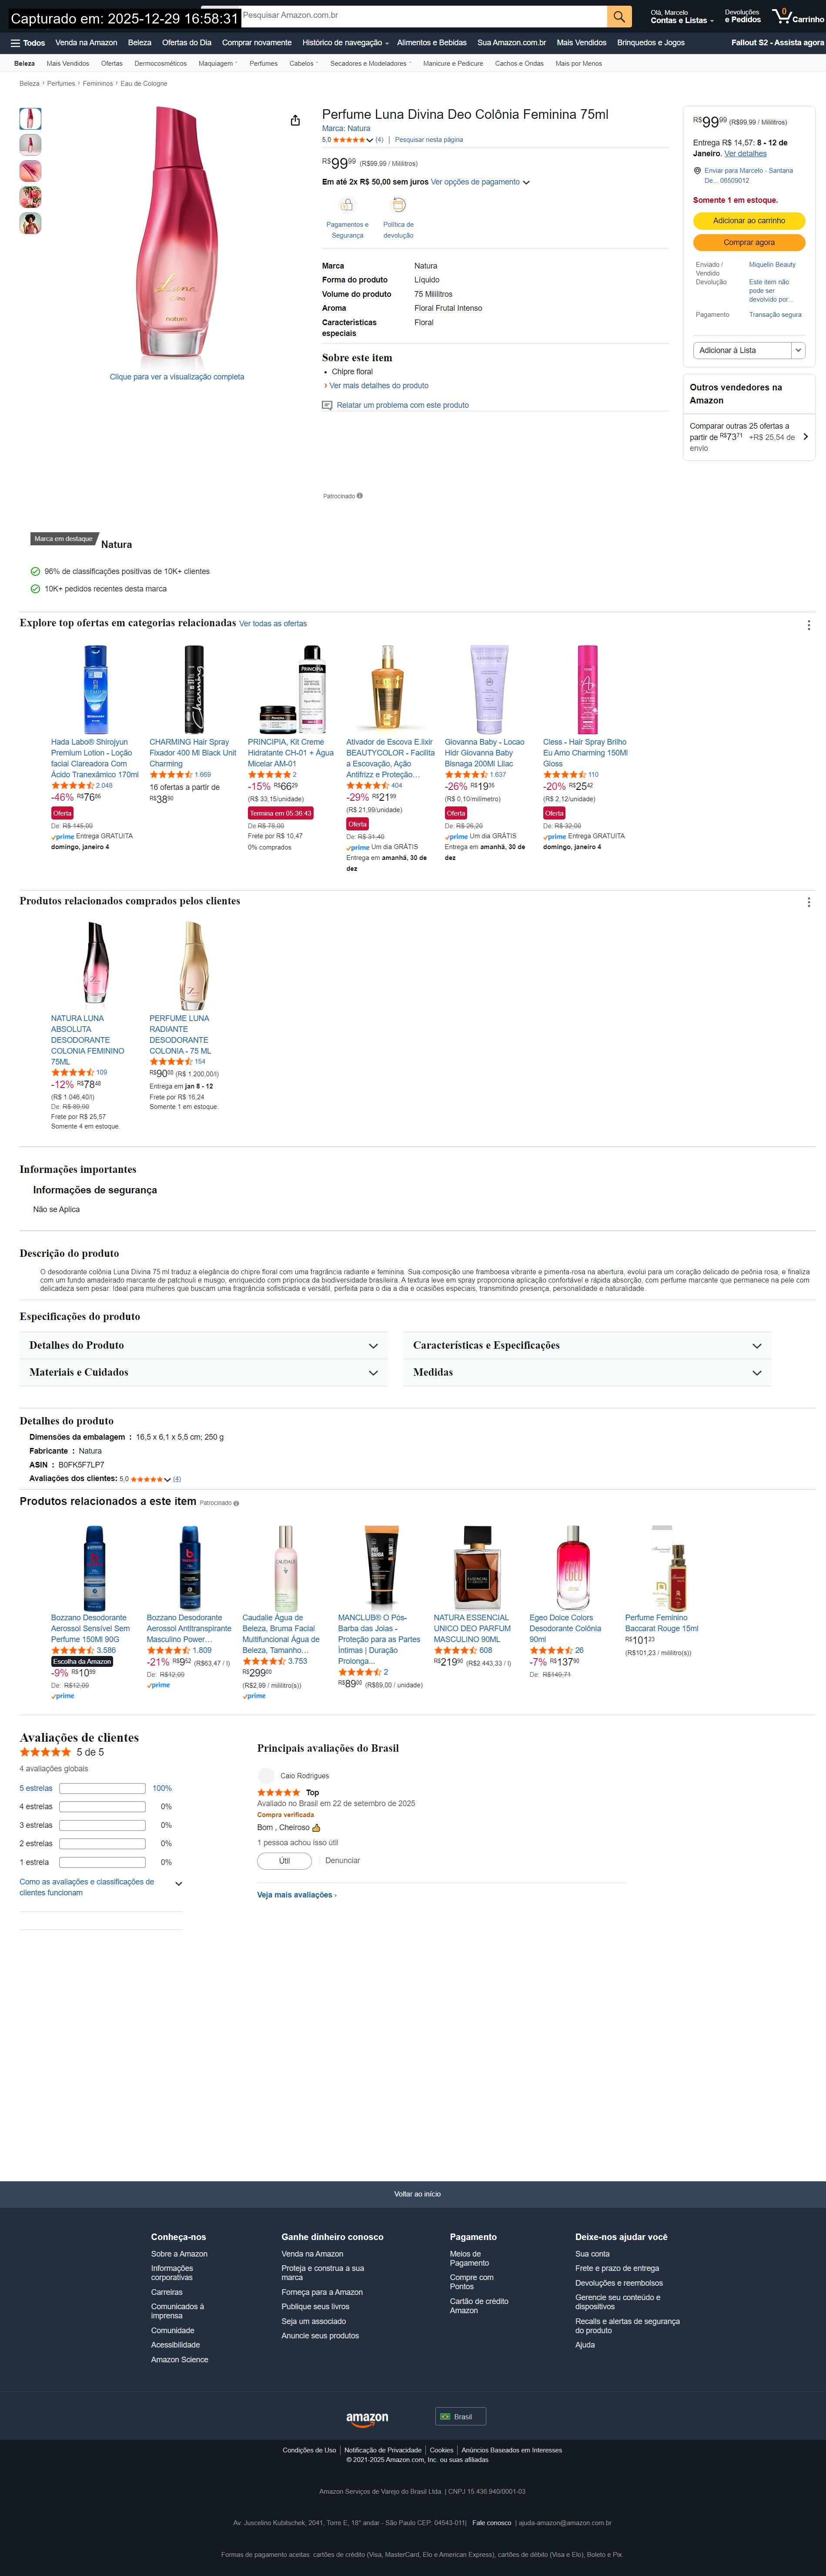Click the delivery location pin icon
This screenshot has width=826, height=2576.
click(697, 171)
